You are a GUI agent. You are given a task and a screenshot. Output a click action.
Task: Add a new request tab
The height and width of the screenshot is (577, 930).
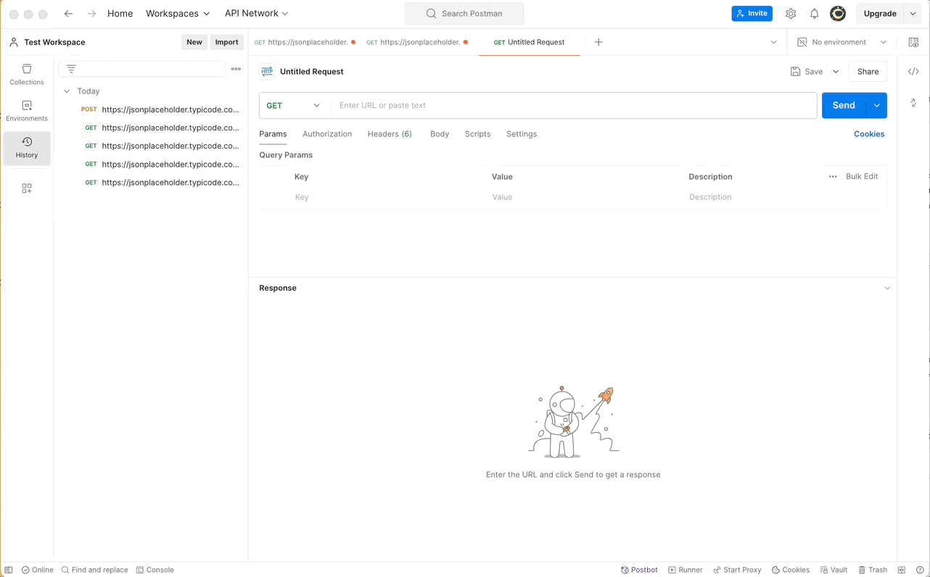point(598,42)
